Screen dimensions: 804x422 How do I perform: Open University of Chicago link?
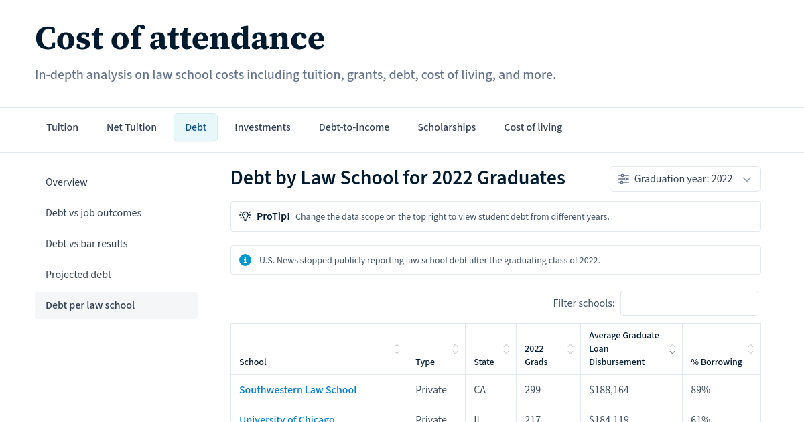pos(287,419)
